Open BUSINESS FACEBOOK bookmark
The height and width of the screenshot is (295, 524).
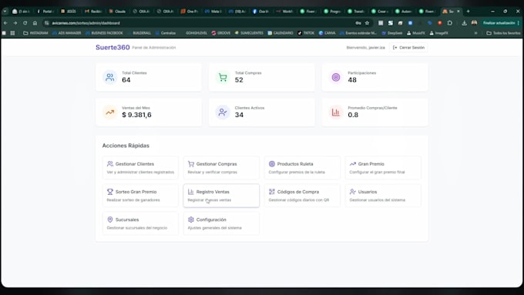104,33
